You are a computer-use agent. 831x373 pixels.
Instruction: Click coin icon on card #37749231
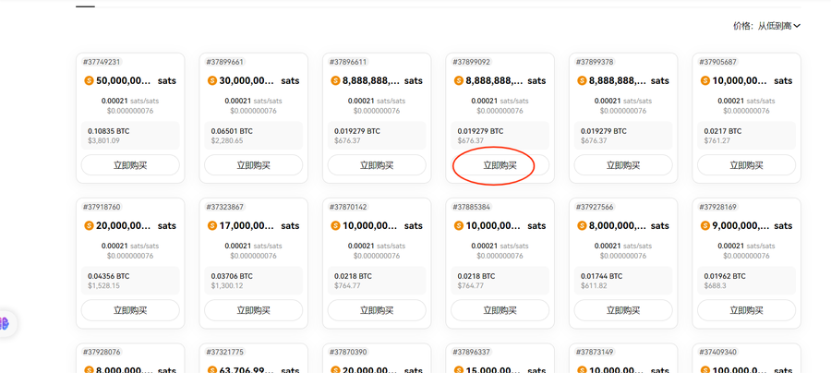[89, 80]
